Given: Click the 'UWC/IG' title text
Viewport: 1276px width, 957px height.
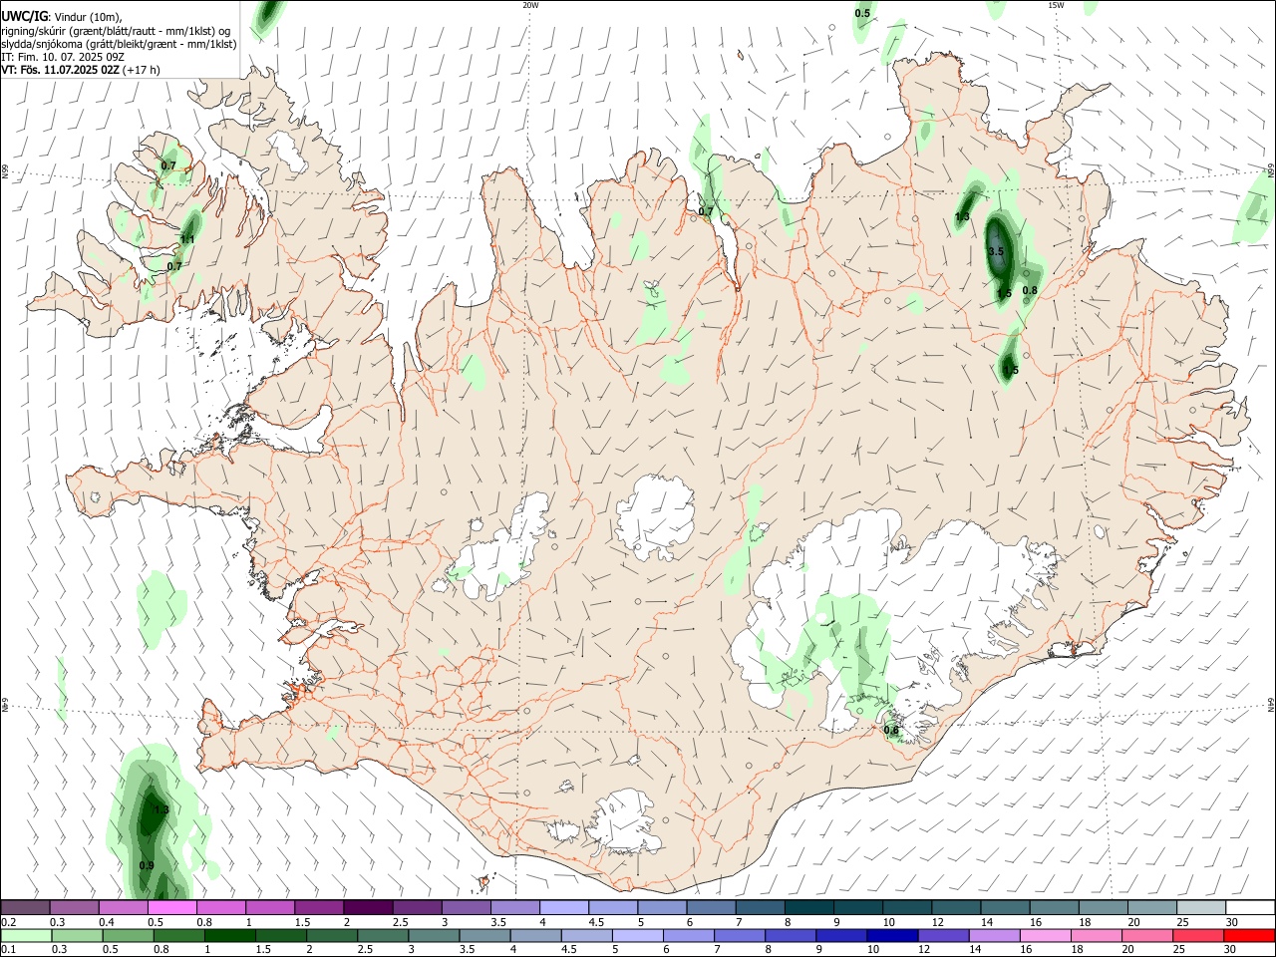Looking at the screenshot, I should [25, 16].
